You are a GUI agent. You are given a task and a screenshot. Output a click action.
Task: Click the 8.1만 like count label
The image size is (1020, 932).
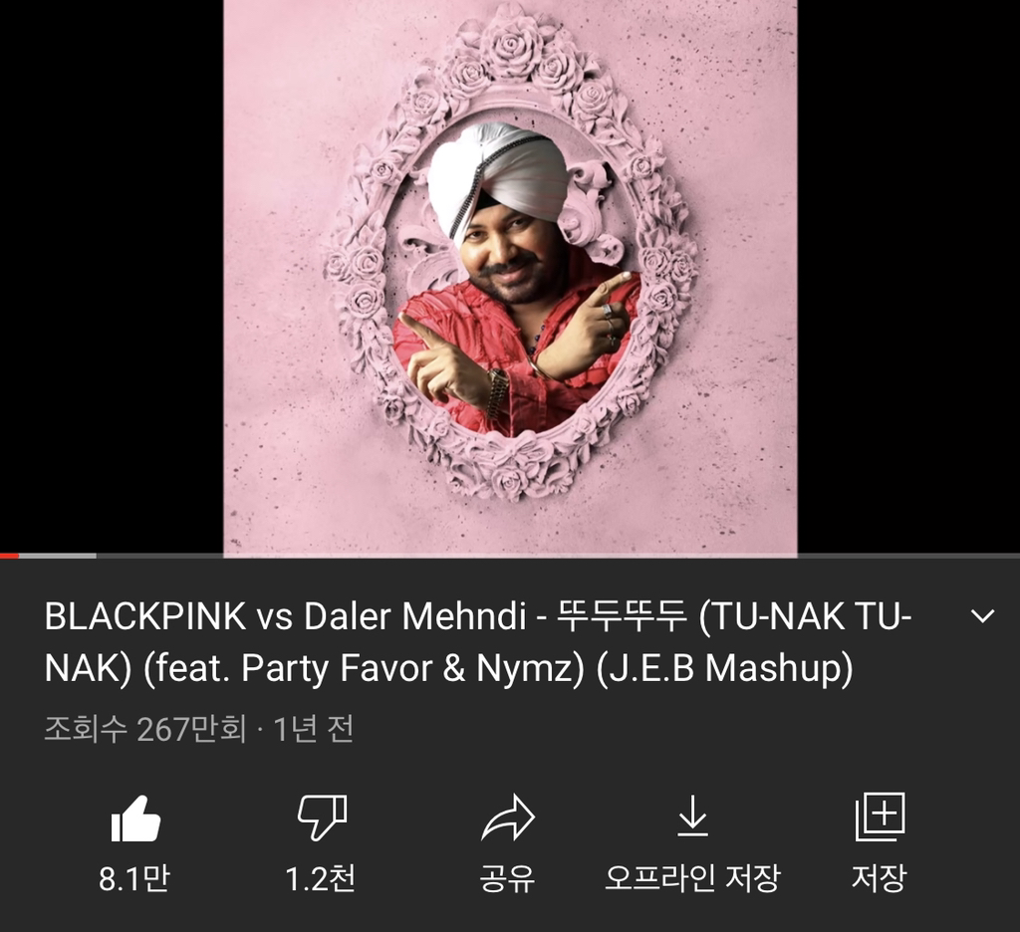134,878
